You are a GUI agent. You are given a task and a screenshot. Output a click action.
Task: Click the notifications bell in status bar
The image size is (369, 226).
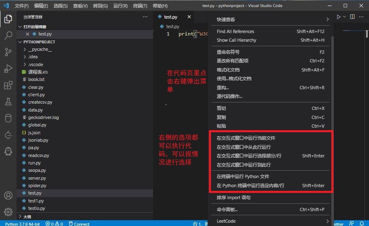[x=362, y=224]
